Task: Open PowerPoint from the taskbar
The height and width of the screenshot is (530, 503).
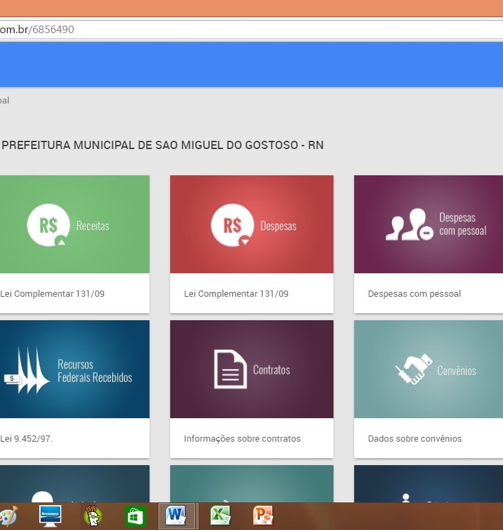Action: pyautogui.click(x=263, y=516)
